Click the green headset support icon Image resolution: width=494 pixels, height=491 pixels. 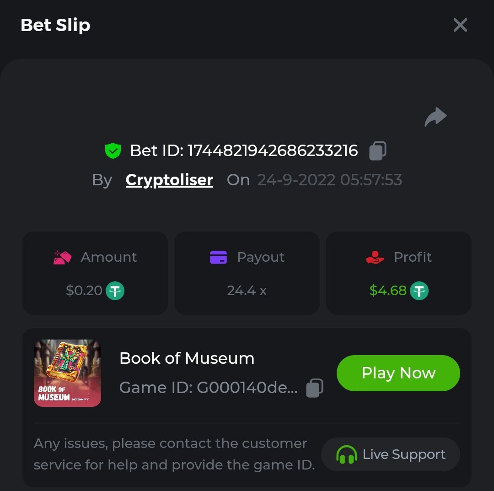pos(347,454)
